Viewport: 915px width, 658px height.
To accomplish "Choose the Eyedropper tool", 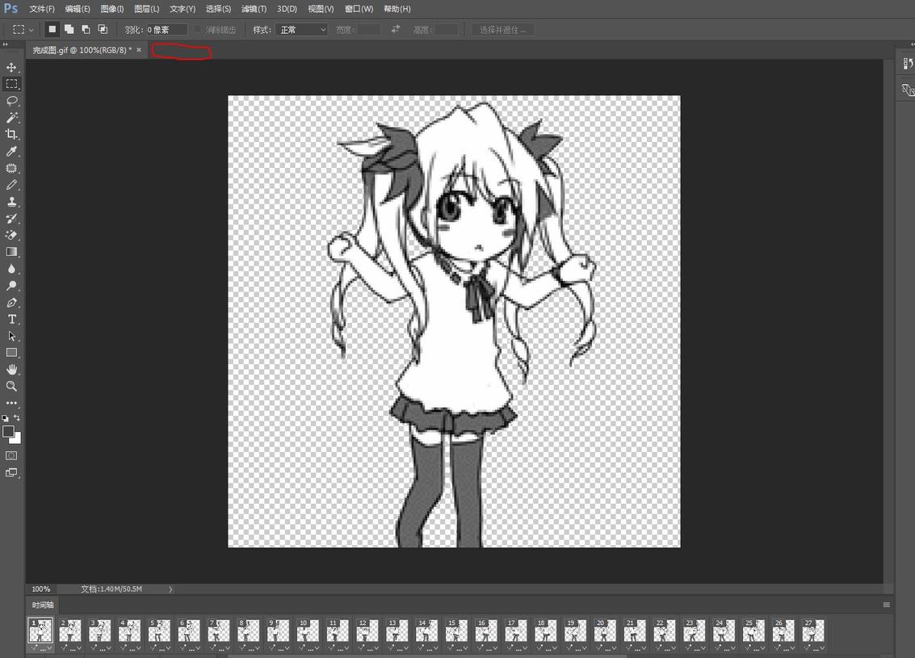I will [x=11, y=152].
